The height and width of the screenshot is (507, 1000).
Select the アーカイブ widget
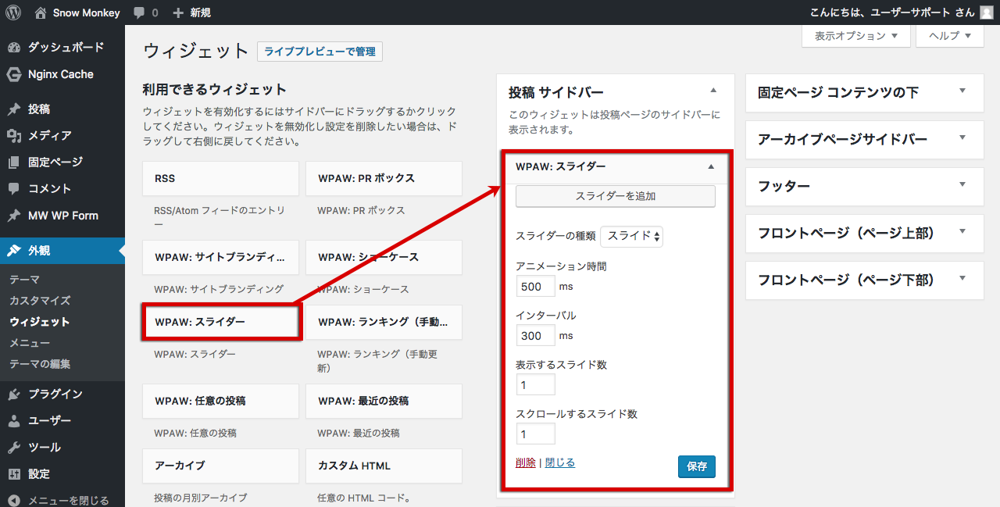(x=221, y=466)
